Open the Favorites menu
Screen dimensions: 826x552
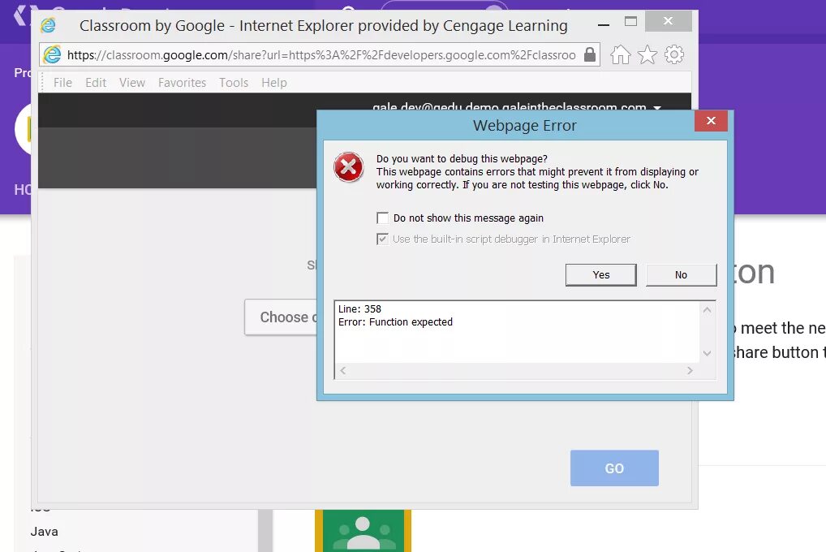pyautogui.click(x=182, y=83)
